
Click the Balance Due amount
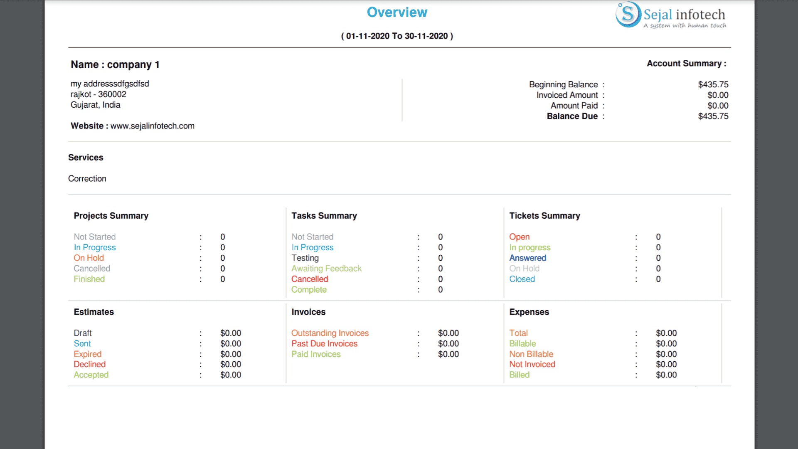pyautogui.click(x=713, y=116)
